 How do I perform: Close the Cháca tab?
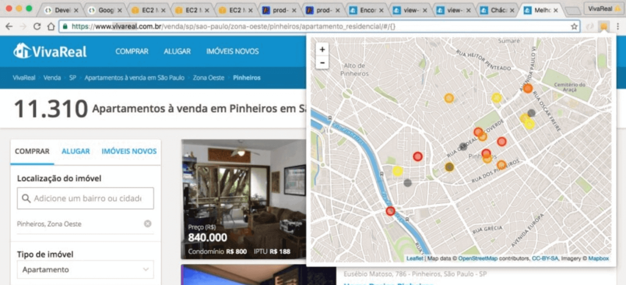point(512,11)
